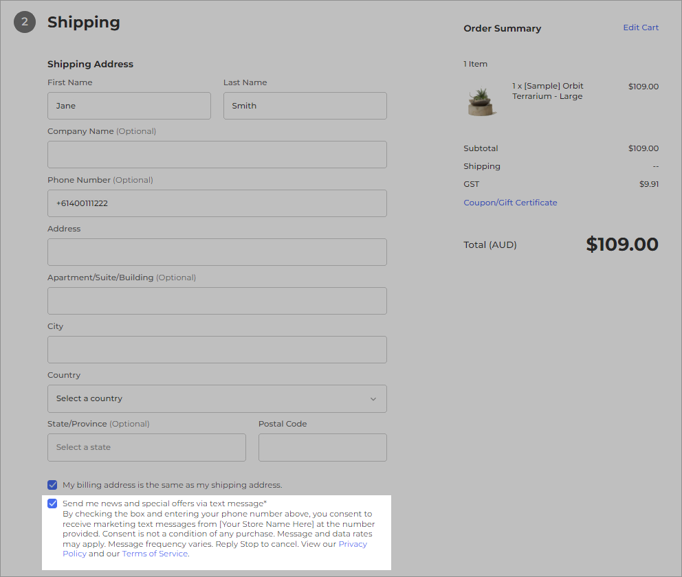Open the Terms of Service link
This screenshot has height=577, width=682.
coord(155,554)
